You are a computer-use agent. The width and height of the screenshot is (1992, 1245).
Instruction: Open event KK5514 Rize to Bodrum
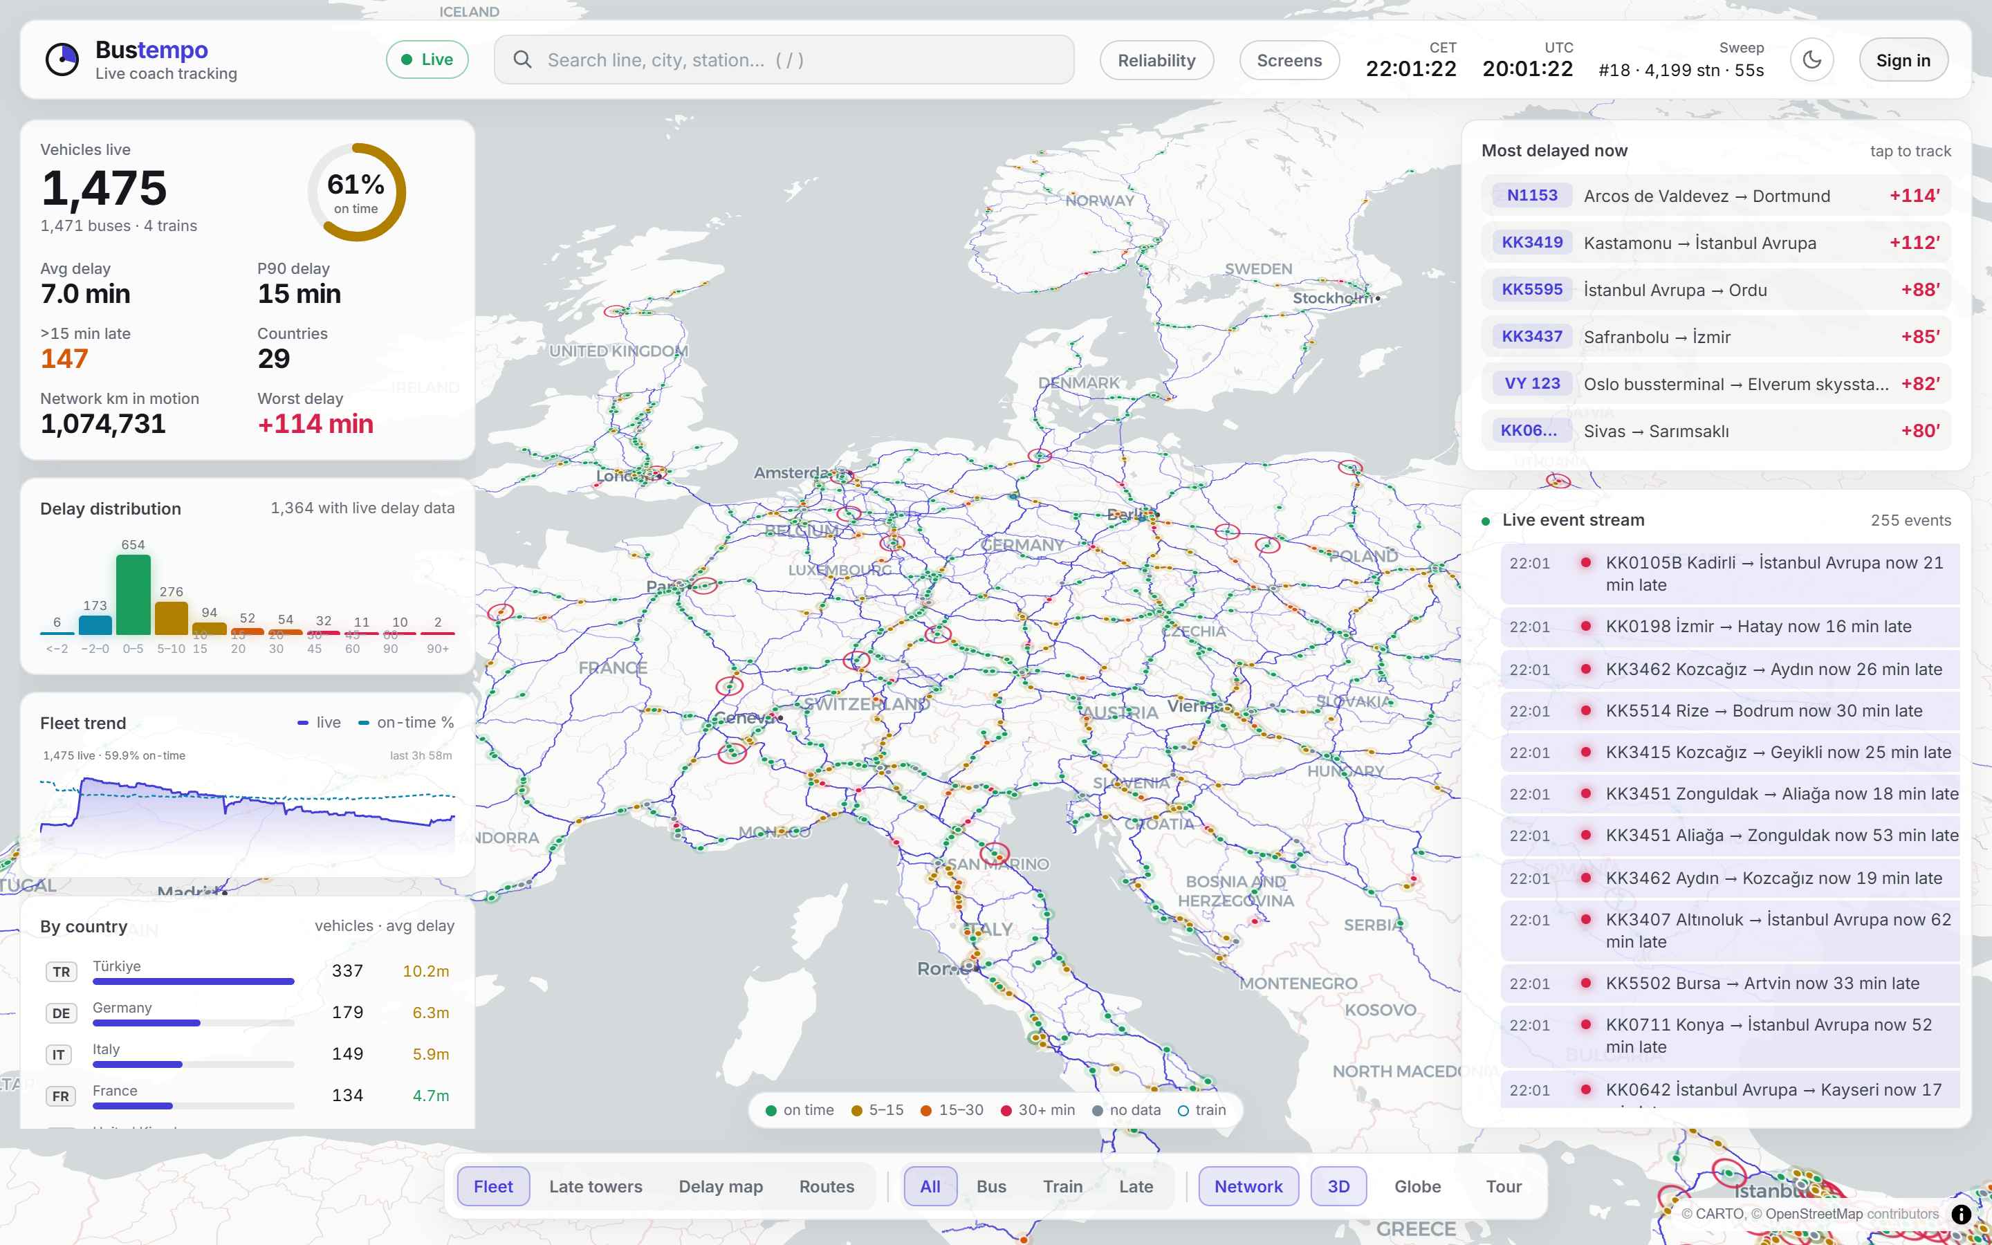pyautogui.click(x=1731, y=710)
